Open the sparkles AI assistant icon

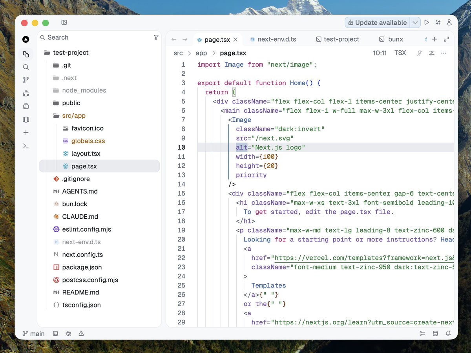click(x=438, y=22)
